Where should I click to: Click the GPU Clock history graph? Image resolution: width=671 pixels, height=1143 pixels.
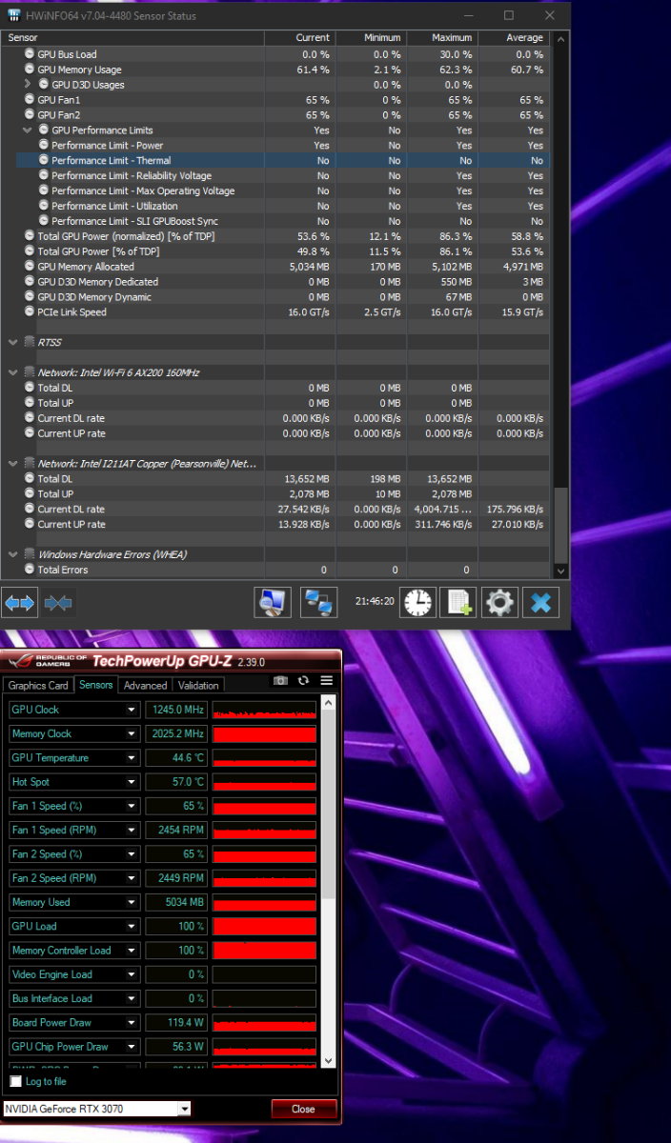[x=264, y=710]
